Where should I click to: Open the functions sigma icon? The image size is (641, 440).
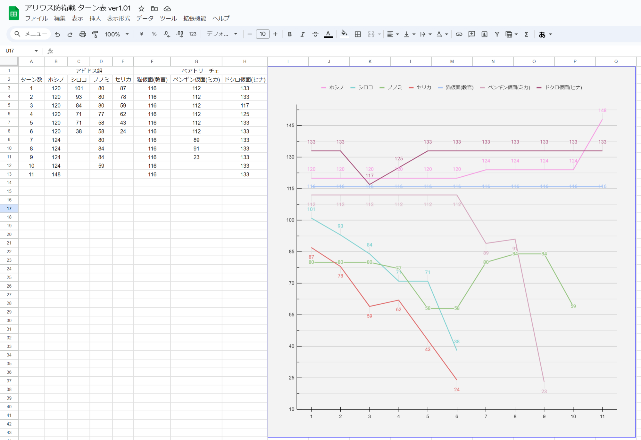[x=526, y=34]
